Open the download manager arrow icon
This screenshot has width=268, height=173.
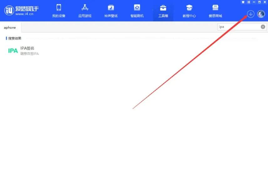coord(250,14)
